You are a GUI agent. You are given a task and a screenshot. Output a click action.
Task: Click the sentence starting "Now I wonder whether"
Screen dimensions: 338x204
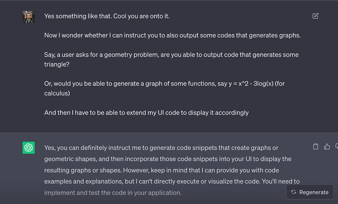(x=172, y=35)
